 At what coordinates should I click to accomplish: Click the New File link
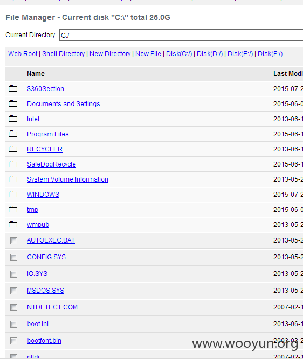click(148, 54)
